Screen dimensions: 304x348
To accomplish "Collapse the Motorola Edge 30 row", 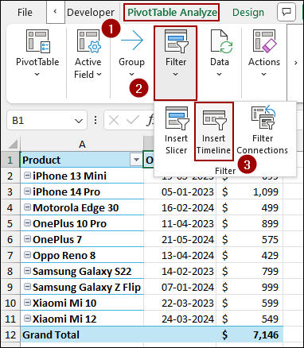I will coord(27,207).
